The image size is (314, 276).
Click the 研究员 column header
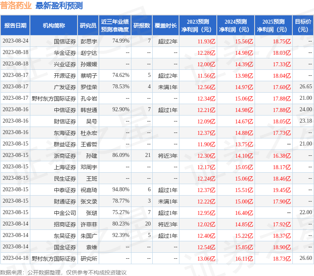click(88, 26)
